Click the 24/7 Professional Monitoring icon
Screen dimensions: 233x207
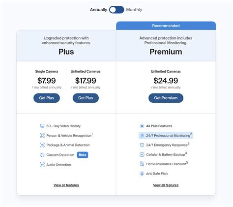tap(142, 135)
